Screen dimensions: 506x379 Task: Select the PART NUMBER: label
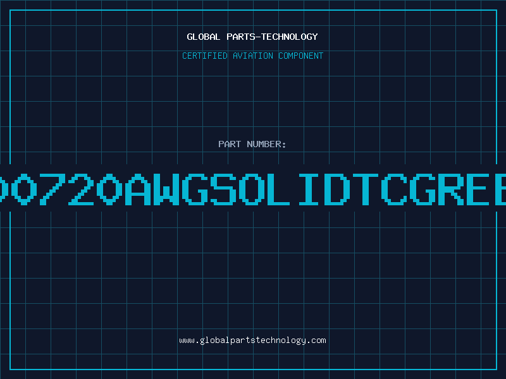click(252, 144)
